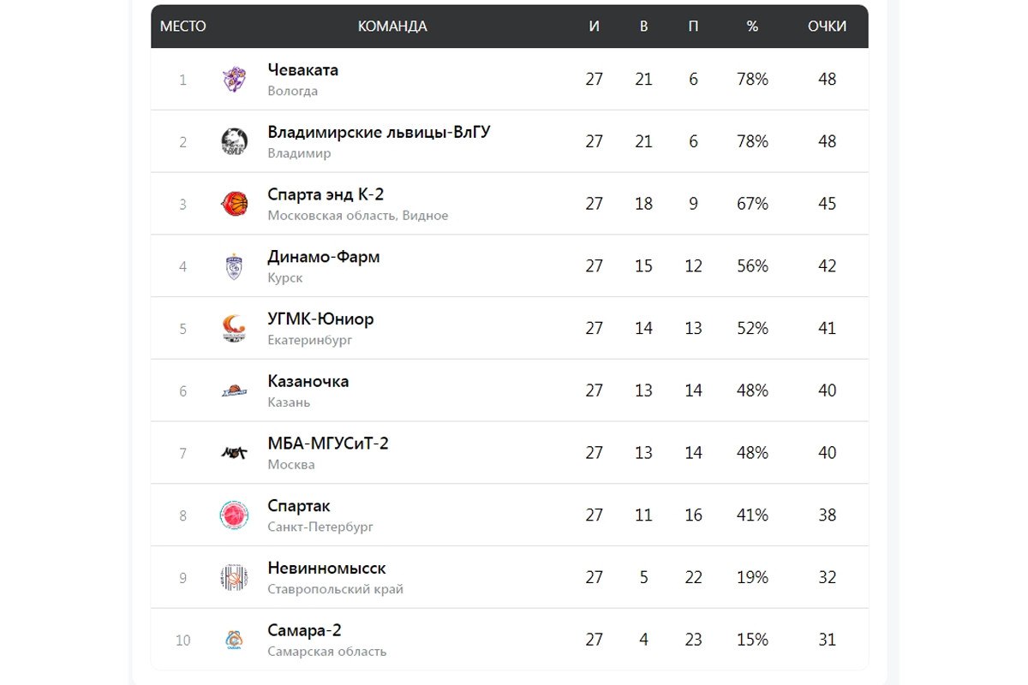Open the Чеваката team name link

point(303,70)
